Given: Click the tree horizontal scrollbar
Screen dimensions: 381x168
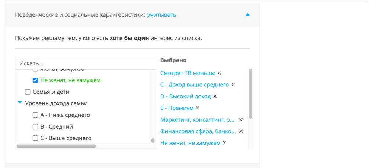Looking at the screenshot, I should (x=56, y=146).
